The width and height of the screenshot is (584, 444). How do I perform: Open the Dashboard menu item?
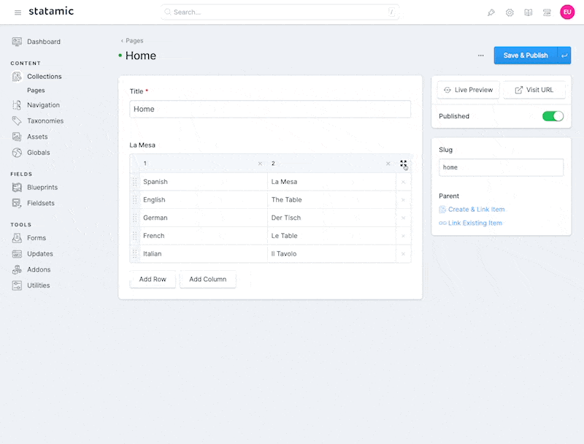pyautogui.click(x=44, y=42)
